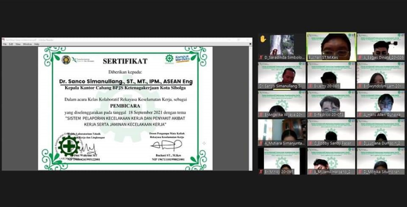
Task: Click muted mic icon beside C_Bobby Sandy Pasar
Action: point(310,143)
